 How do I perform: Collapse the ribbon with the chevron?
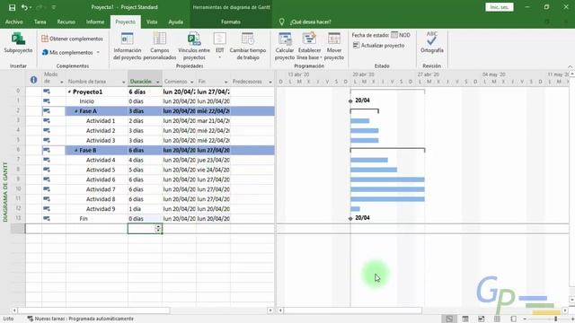pyautogui.click(x=571, y=66)
